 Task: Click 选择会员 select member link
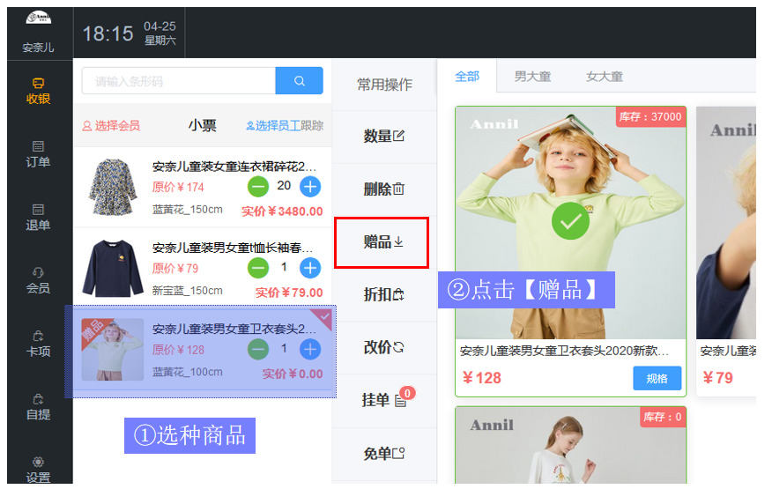point(111,126)
